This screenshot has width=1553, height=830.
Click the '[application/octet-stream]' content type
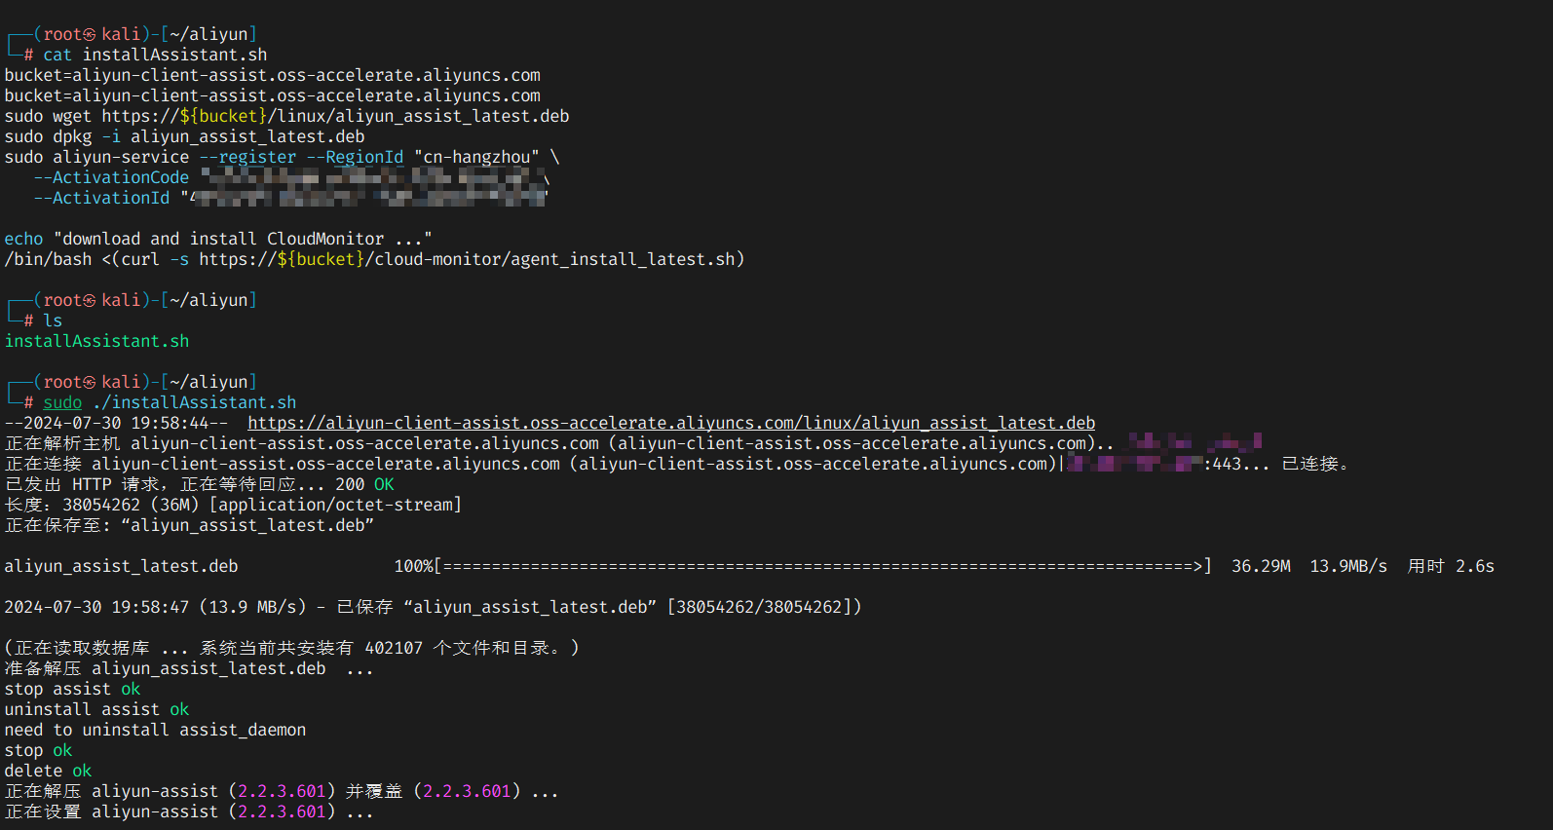(x=336, y=505)
